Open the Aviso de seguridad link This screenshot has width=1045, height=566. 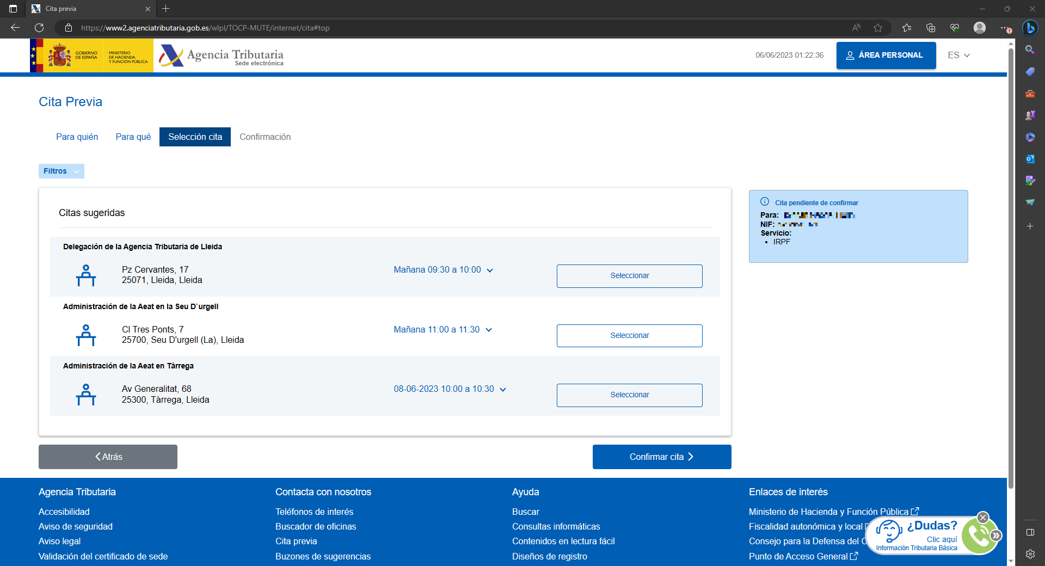pyautogui.click(x=75, y=526)
